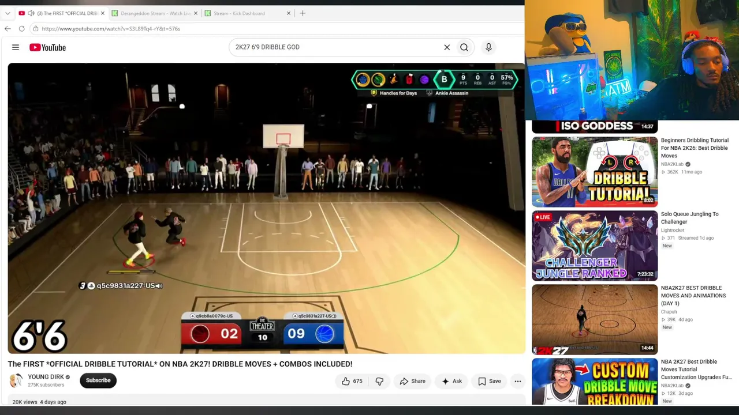The height and width of the screenshot is (415, 739).
Task: Share the video
Action: coord(412,381)
